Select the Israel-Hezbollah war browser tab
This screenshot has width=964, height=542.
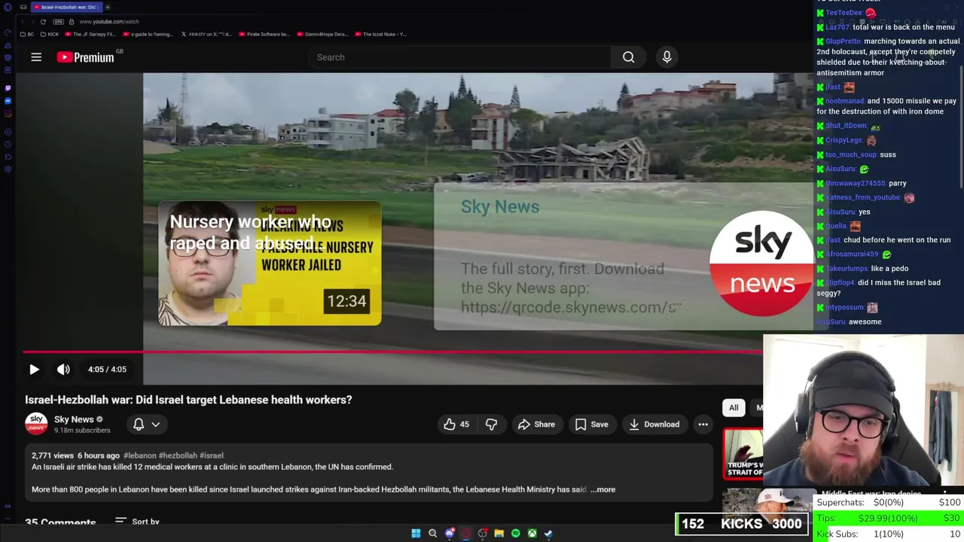tap(66, 7)
